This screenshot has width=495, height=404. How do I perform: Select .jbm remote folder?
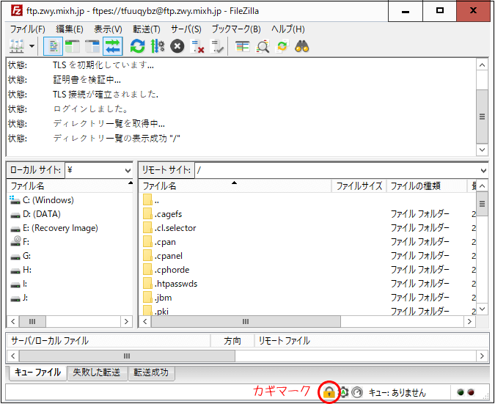point(158,298)
